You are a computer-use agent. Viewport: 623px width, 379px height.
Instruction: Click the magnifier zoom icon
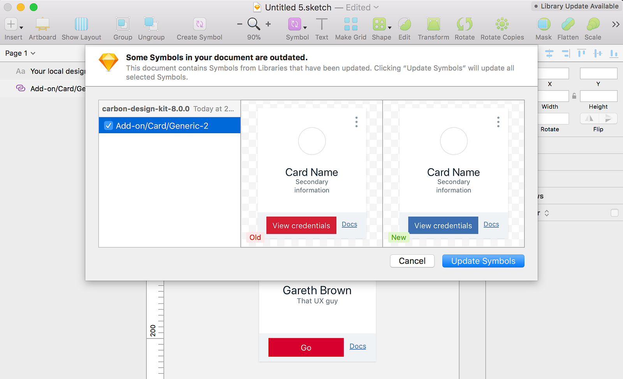[254, 24]
